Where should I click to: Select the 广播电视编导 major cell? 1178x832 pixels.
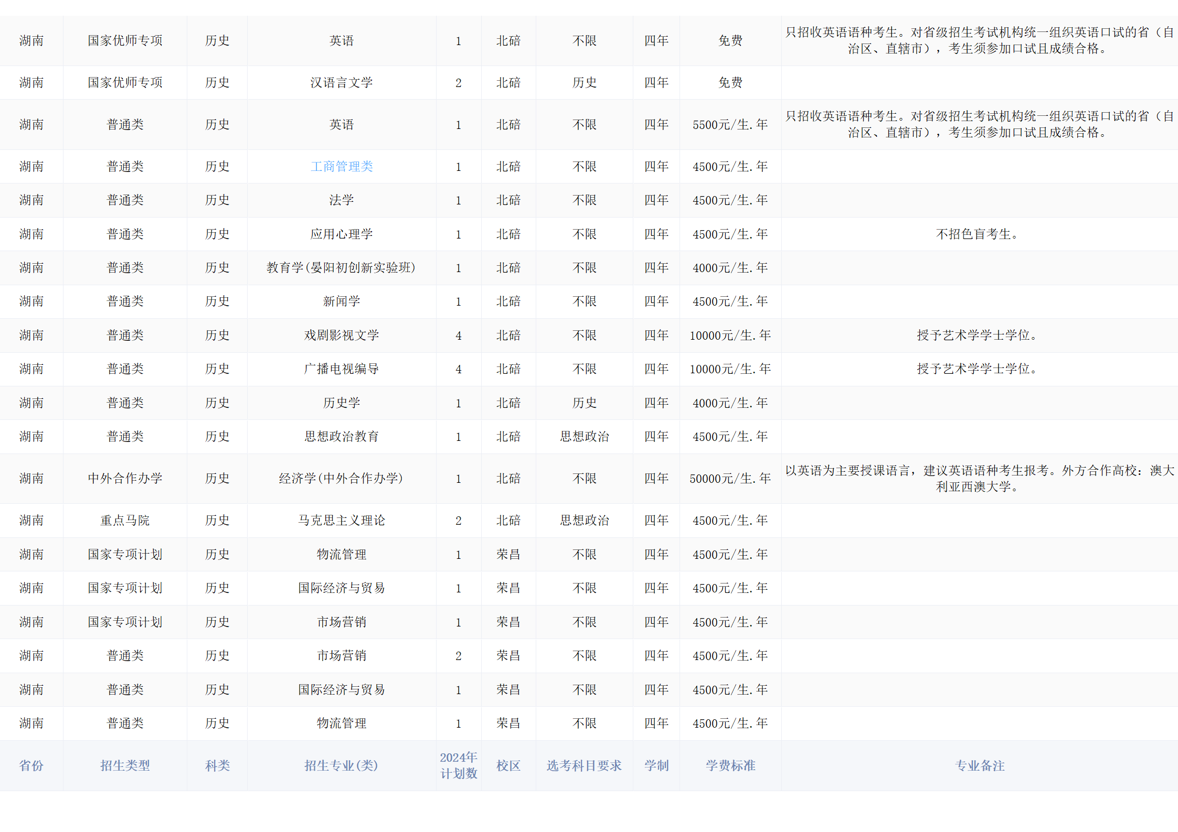click(x=341, y=369)
